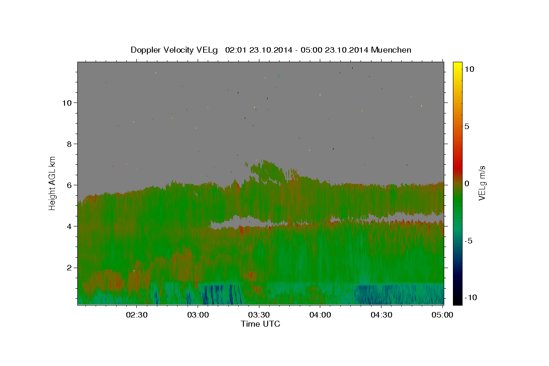The height and width of the screenshot is (366, 549).
Task: Click the 03:30 time tick label
Action: tap(259, 315)
